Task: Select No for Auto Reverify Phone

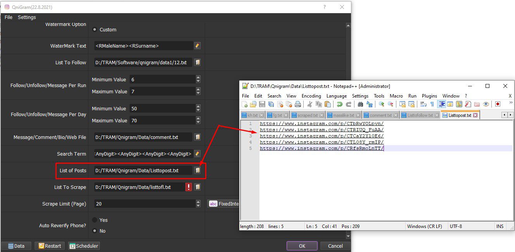Action: click(x=95, y=231)
